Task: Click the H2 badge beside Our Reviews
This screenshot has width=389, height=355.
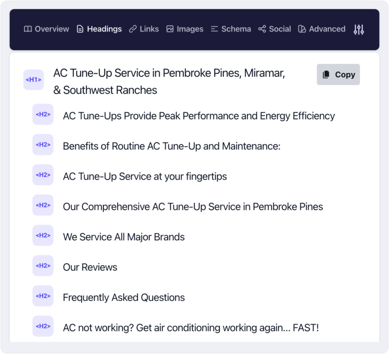Action: tap(43, 266)
